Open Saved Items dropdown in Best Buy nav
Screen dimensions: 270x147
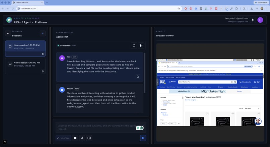click(x=256, y=87)
